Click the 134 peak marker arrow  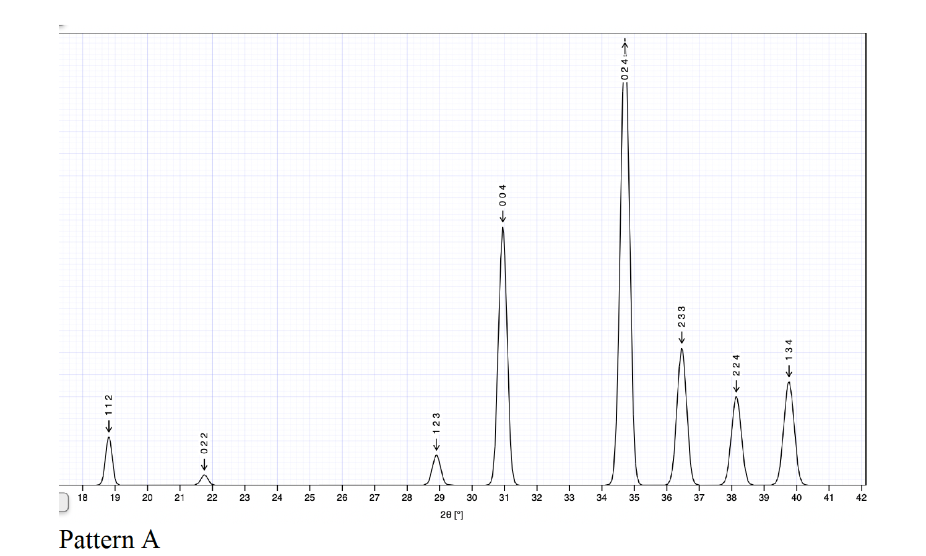click(x=789, y=372)
